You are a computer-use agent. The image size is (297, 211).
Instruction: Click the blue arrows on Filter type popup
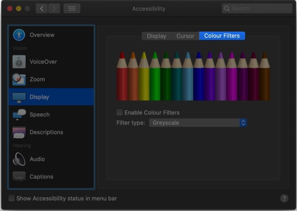(243, 123)
